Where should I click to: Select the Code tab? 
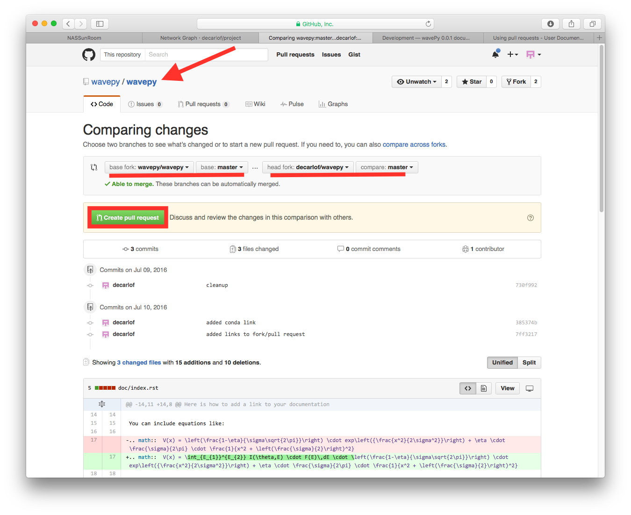102,104
